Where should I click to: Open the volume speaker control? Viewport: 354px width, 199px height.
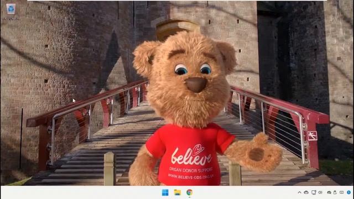tap(320, 192)
